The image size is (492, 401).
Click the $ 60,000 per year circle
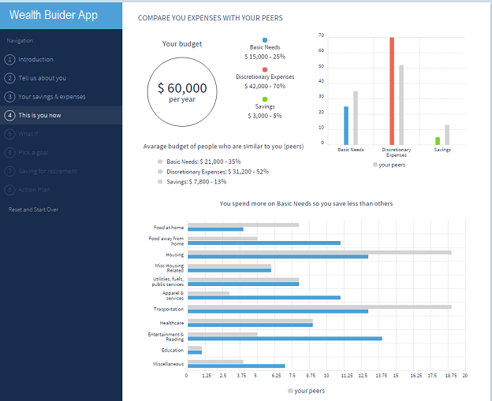pyautogui.click(x=182, y=92)
